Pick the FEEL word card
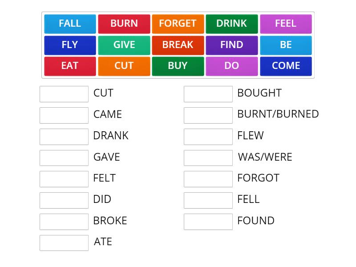The image size is (356, 267). tap(286, 24)
